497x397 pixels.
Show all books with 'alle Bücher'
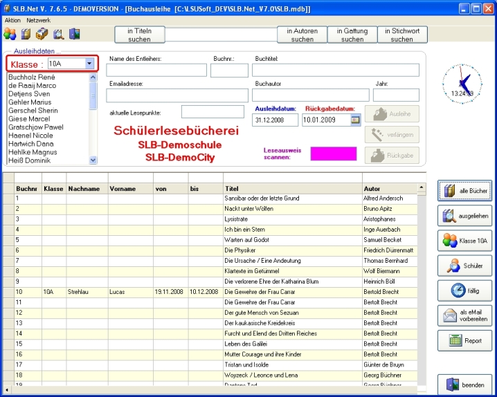click(x=464, y=191)
